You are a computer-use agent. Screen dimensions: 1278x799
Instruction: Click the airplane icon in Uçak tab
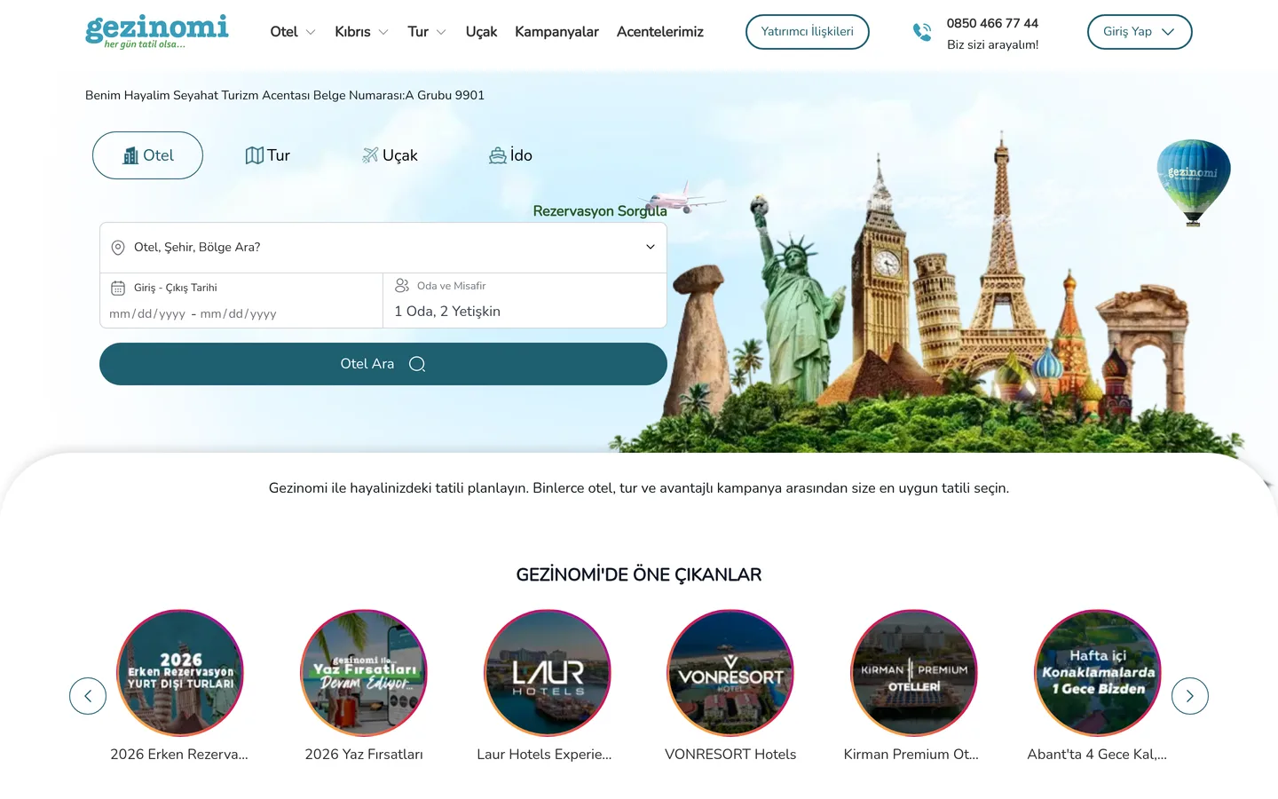(x=370, y=155)
